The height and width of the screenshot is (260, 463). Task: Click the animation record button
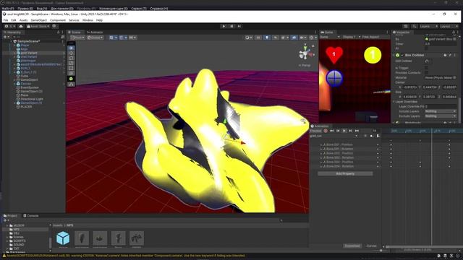[326, 131]
